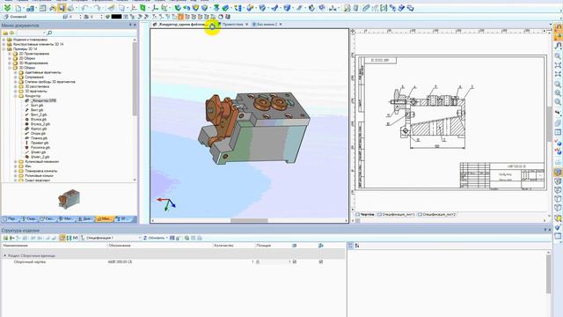This screenshot has width=563, height=317.
Task: Open the Спецификация_лист 2 page tab
Action: pyautogui.click(x=439, y=215)
